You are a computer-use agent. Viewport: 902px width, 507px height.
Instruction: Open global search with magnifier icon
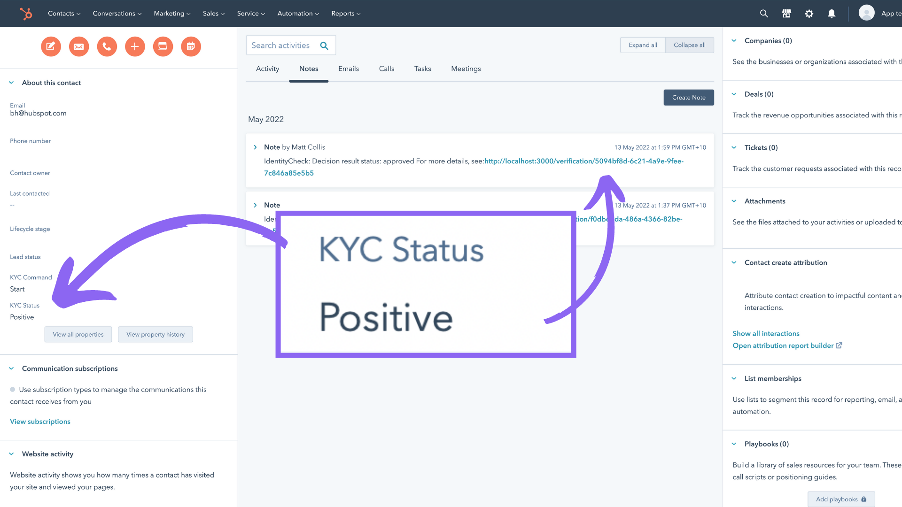[x=763, y=14]
